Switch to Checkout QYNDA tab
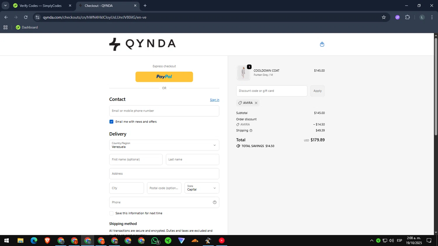Screen dimensions: 438x246 click(x=107, y=6)
